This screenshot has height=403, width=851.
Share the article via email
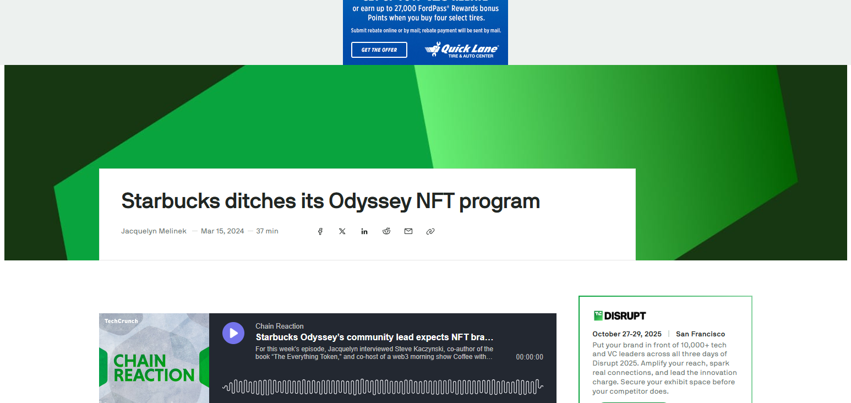[x=408, y=231]
